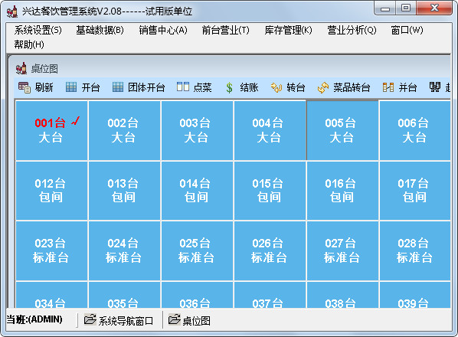Select table 001台 大台
458x337 pixels.
tap(51, 130)
